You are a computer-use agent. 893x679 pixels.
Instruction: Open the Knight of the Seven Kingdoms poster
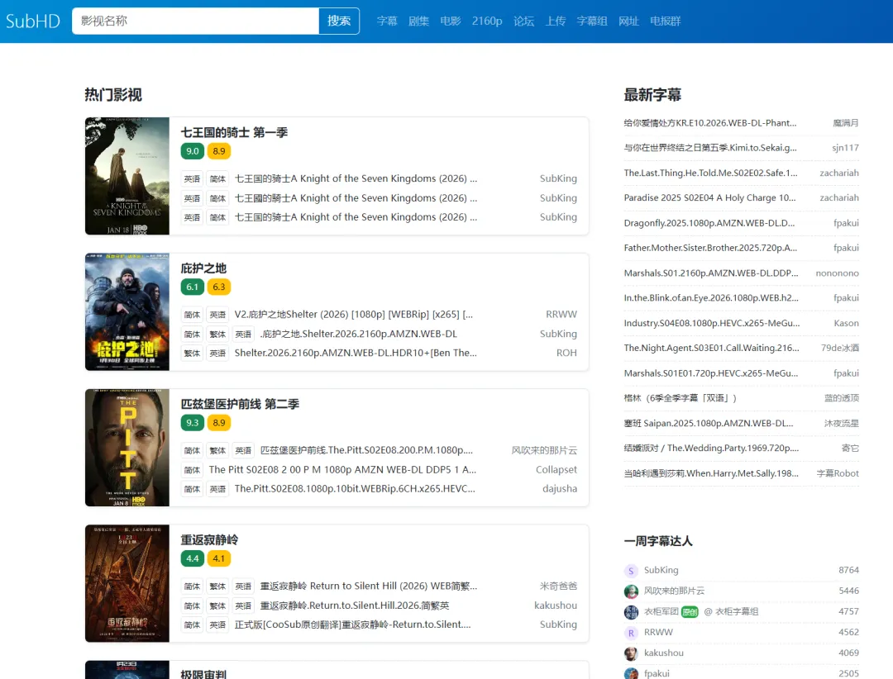[x=127, y=176]
